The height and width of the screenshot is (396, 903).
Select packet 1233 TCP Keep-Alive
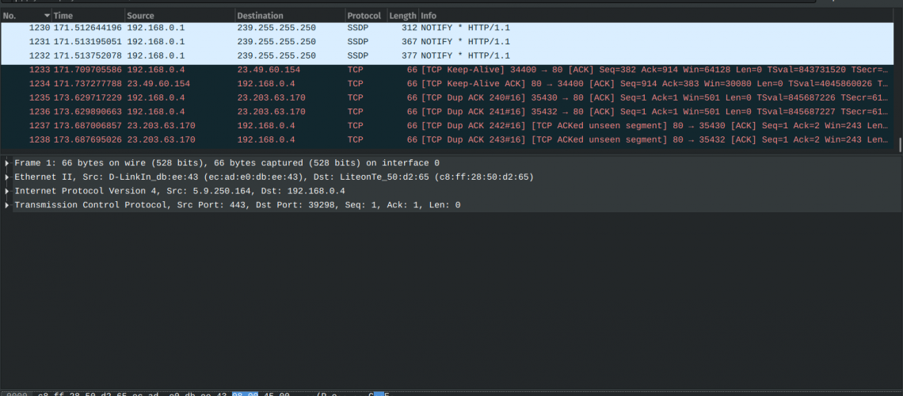[448, 70]
